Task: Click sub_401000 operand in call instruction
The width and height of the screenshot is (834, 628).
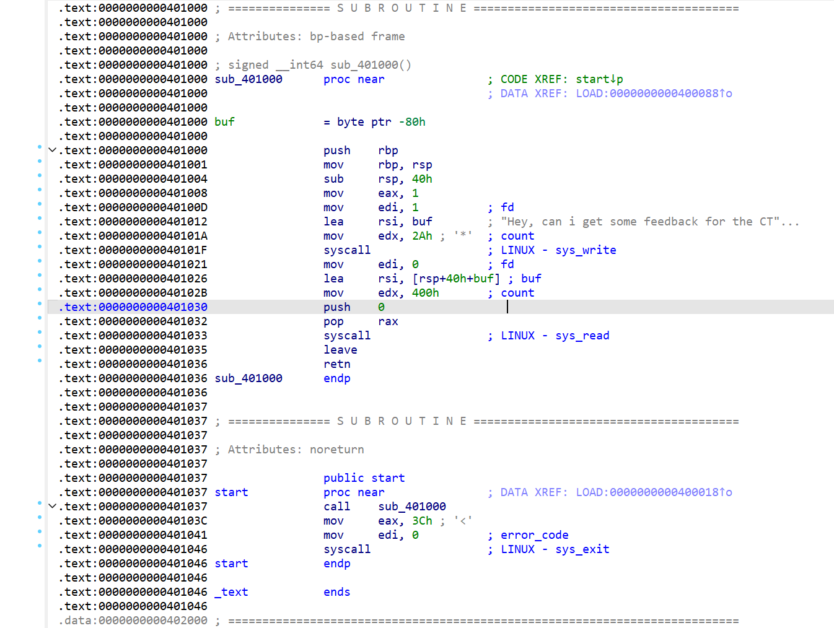Action: [x=411, y=507]
